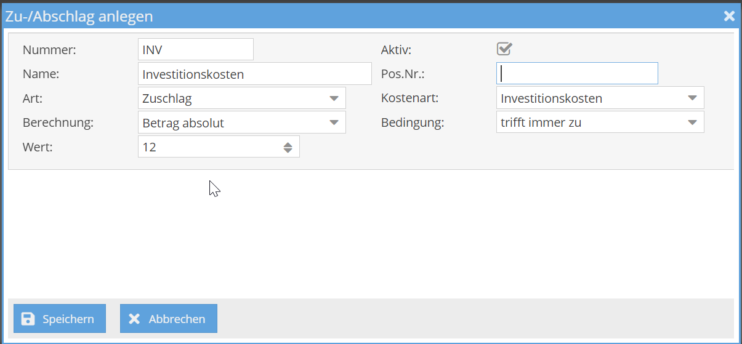Image resolution: width=742 pixels, height=344 pixels.
Task: Click the dialog title Zu-/Abschlag anlegen
Action: pos(79,17)
